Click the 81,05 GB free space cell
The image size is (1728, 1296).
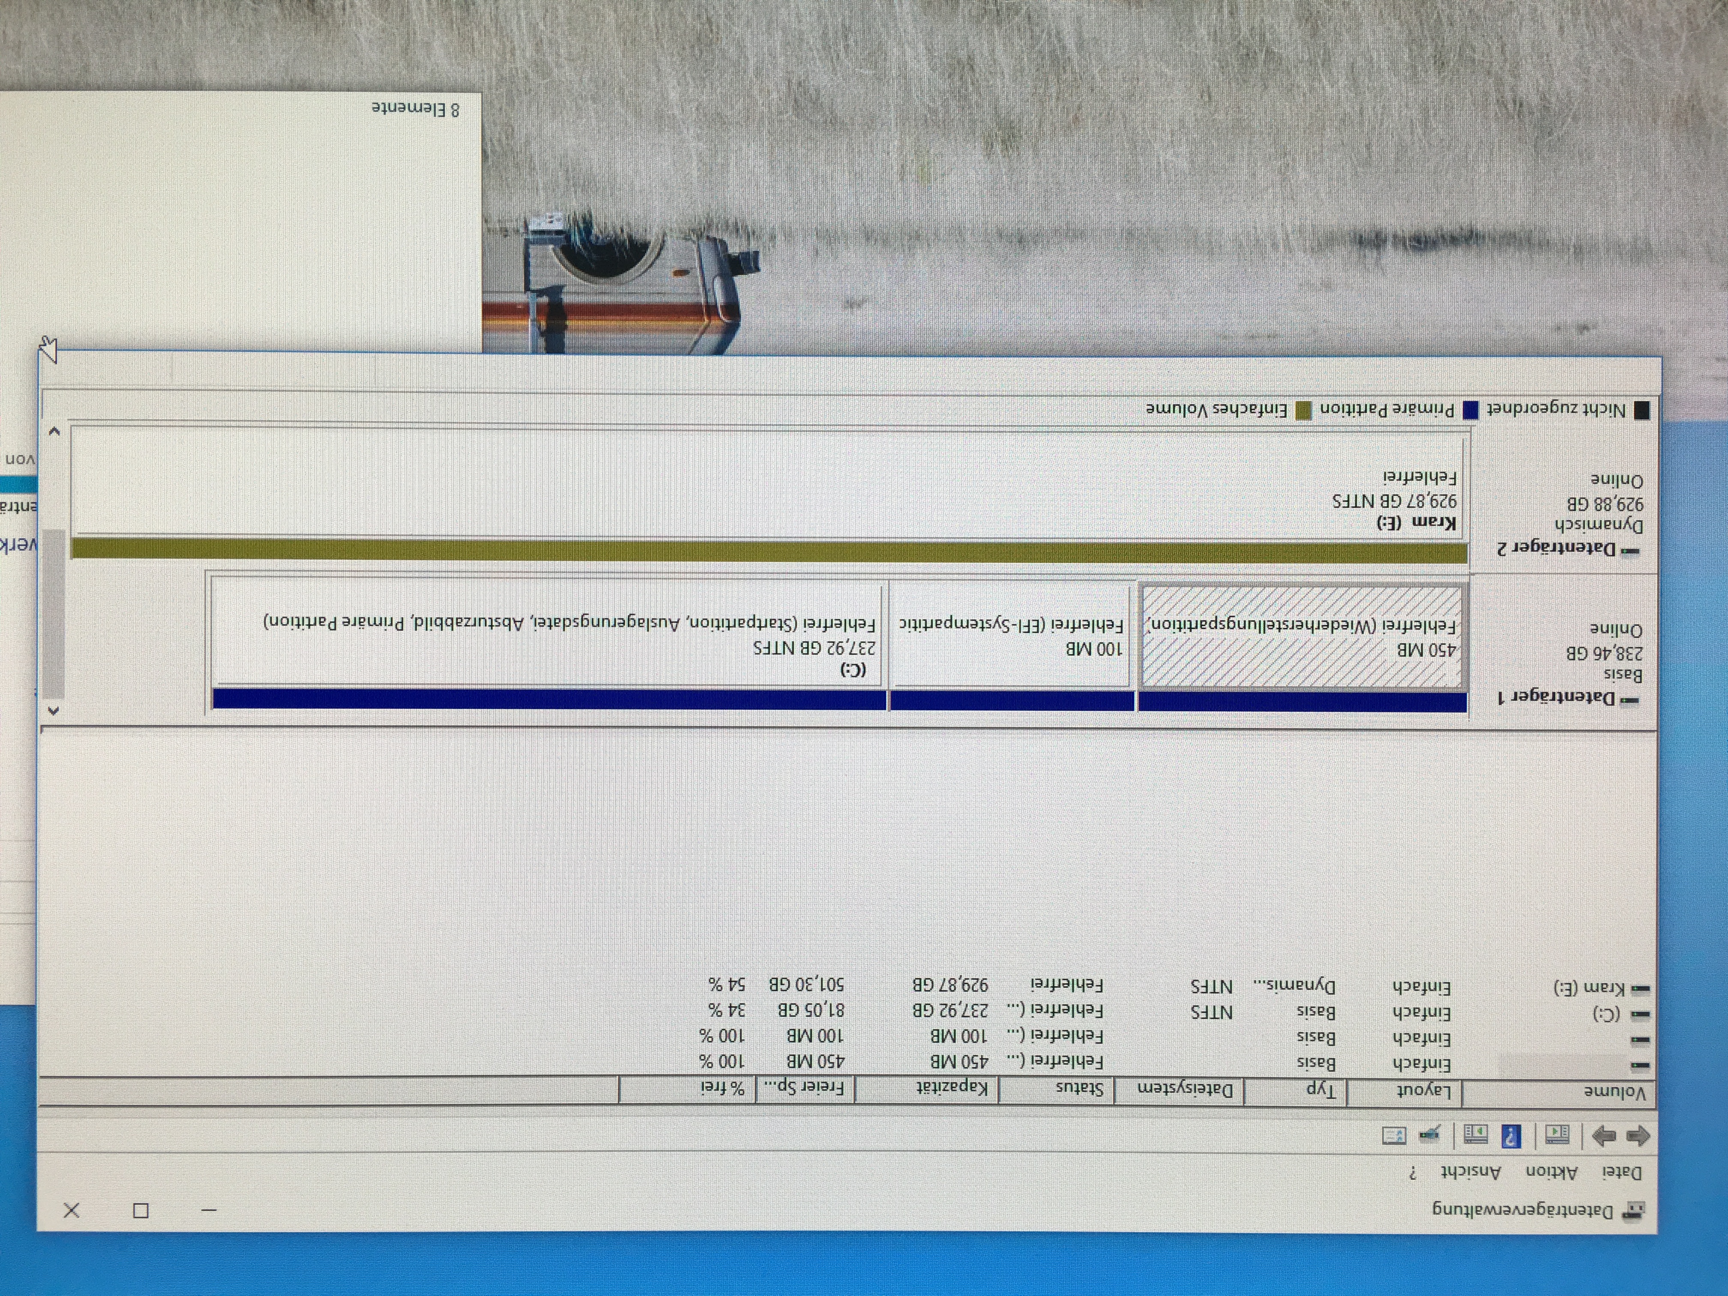(810, 1009)
